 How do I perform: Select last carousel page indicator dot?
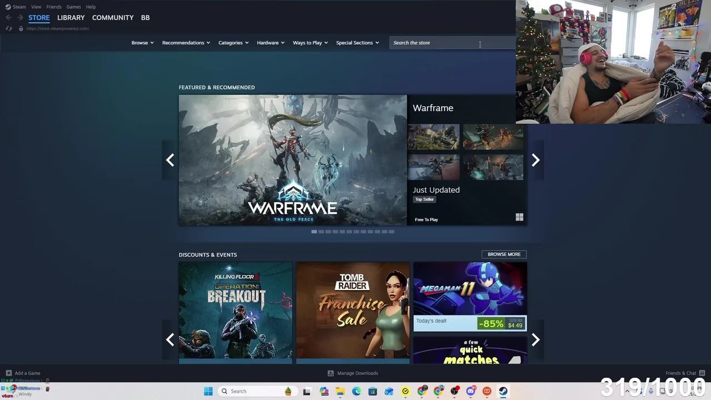391,232
